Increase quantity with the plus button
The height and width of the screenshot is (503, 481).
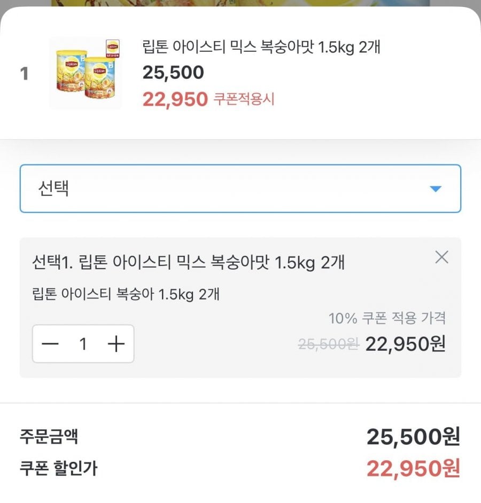116,344
